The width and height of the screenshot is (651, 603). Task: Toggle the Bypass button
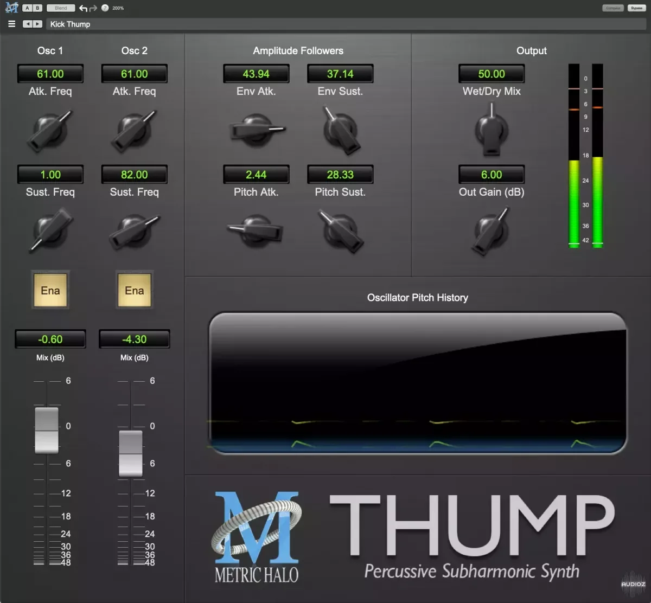click(636, 8)
